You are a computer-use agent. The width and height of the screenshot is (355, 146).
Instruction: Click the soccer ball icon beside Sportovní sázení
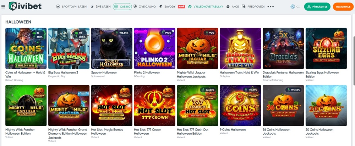[x=58, y=6]
